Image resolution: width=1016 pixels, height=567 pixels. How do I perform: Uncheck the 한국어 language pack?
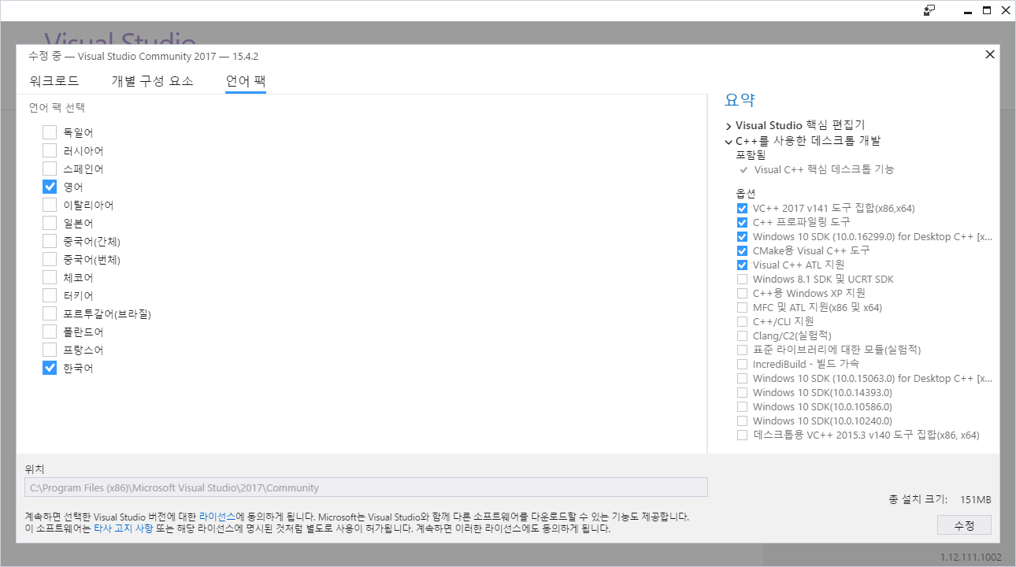[x=50, y=368]
